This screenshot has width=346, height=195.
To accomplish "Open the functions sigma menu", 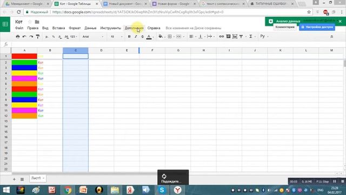I will tap(251, 36).
